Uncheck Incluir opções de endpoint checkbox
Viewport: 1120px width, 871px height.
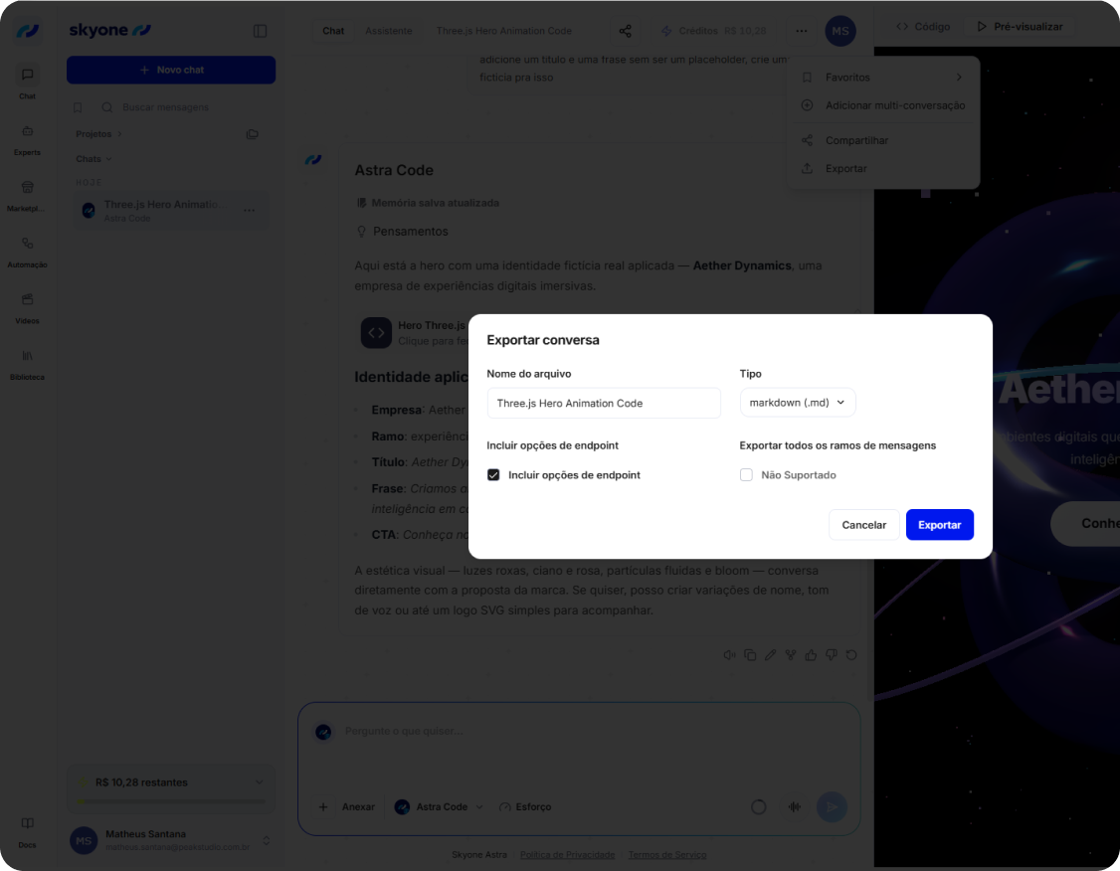pyautogui.click(x=493, y=474)
